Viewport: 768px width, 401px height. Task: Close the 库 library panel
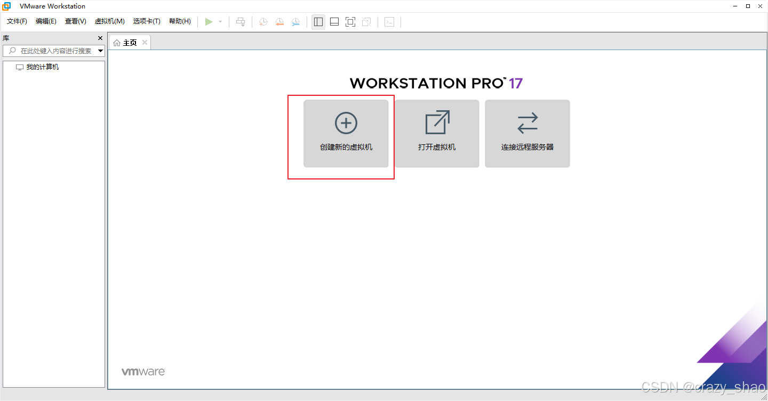click(100, 38)
